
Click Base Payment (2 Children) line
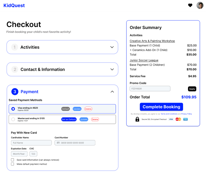147,65
